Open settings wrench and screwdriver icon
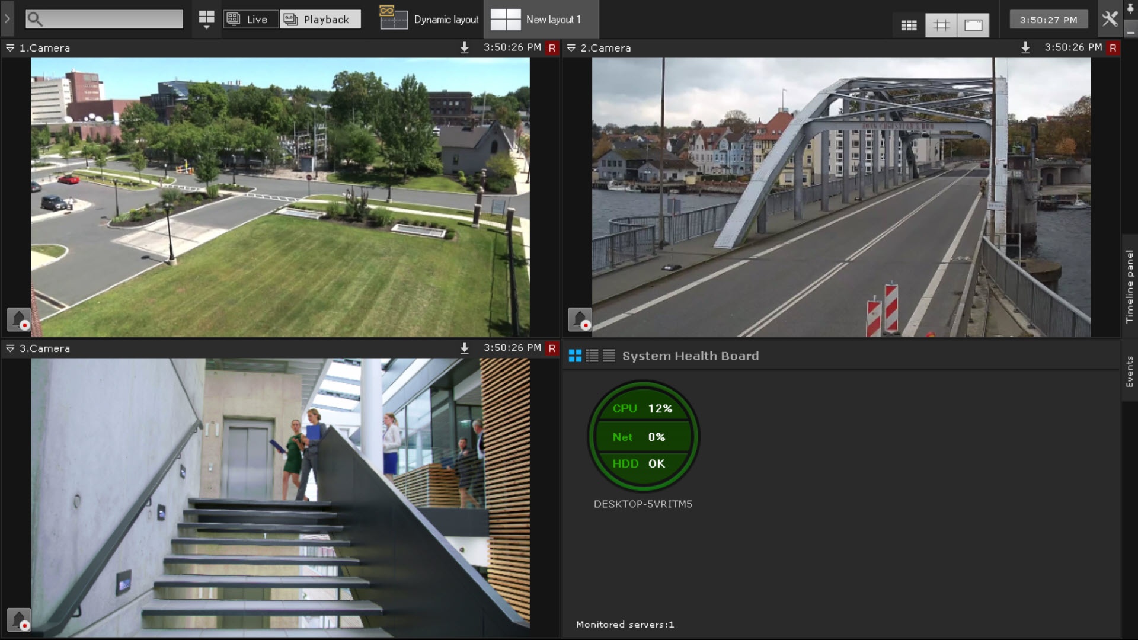 [x=1110, y=19]
